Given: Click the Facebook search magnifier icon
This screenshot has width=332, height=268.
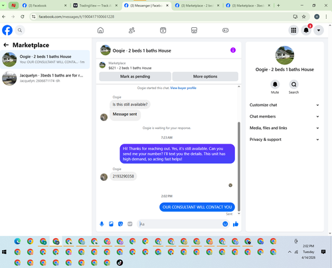Looking at the screenshot, I should pyautogui.click(x=20, y=30).
